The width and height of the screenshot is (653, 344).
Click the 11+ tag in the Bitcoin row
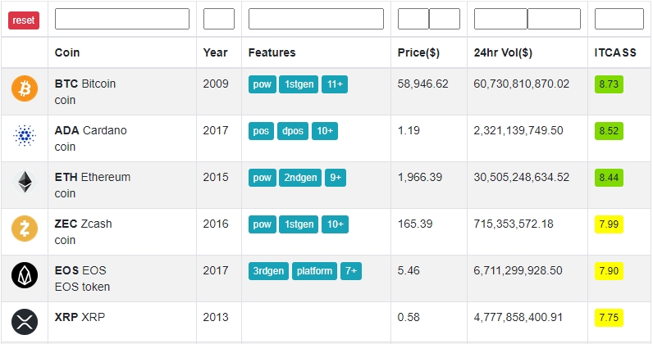click(x=335, y=84)
